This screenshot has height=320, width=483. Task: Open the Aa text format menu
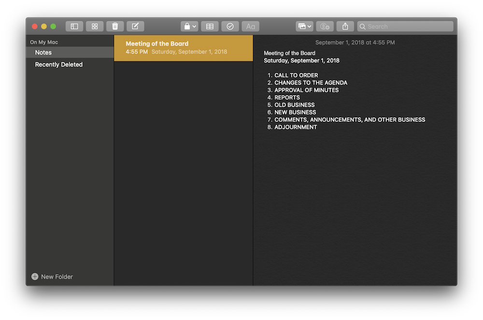click(250, 27)
